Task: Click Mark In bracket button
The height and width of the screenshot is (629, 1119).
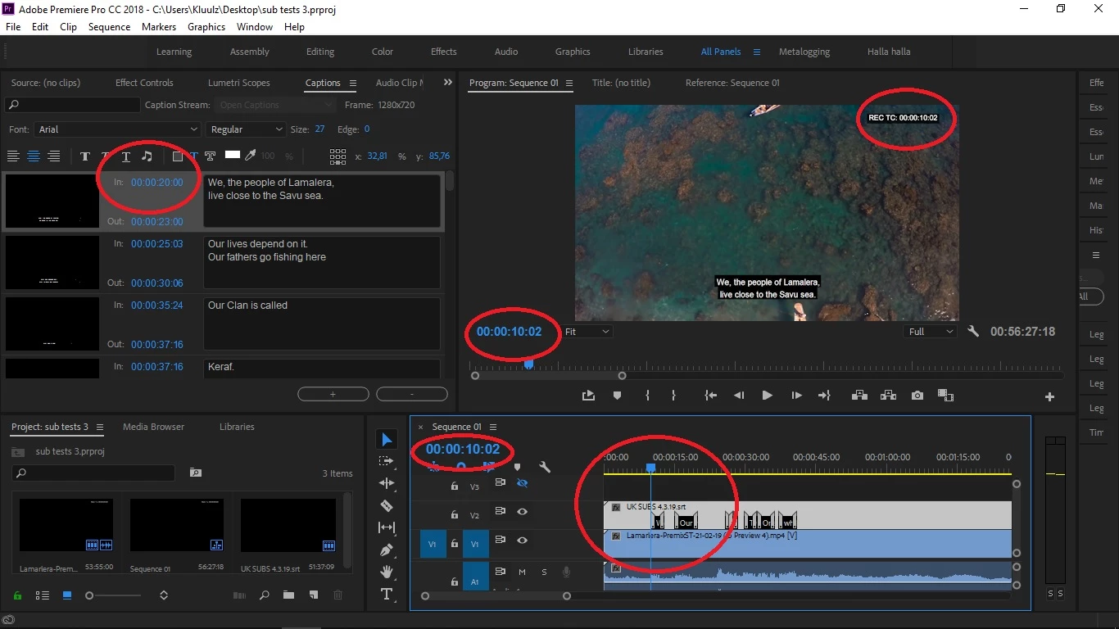Action: coord(647,396)
